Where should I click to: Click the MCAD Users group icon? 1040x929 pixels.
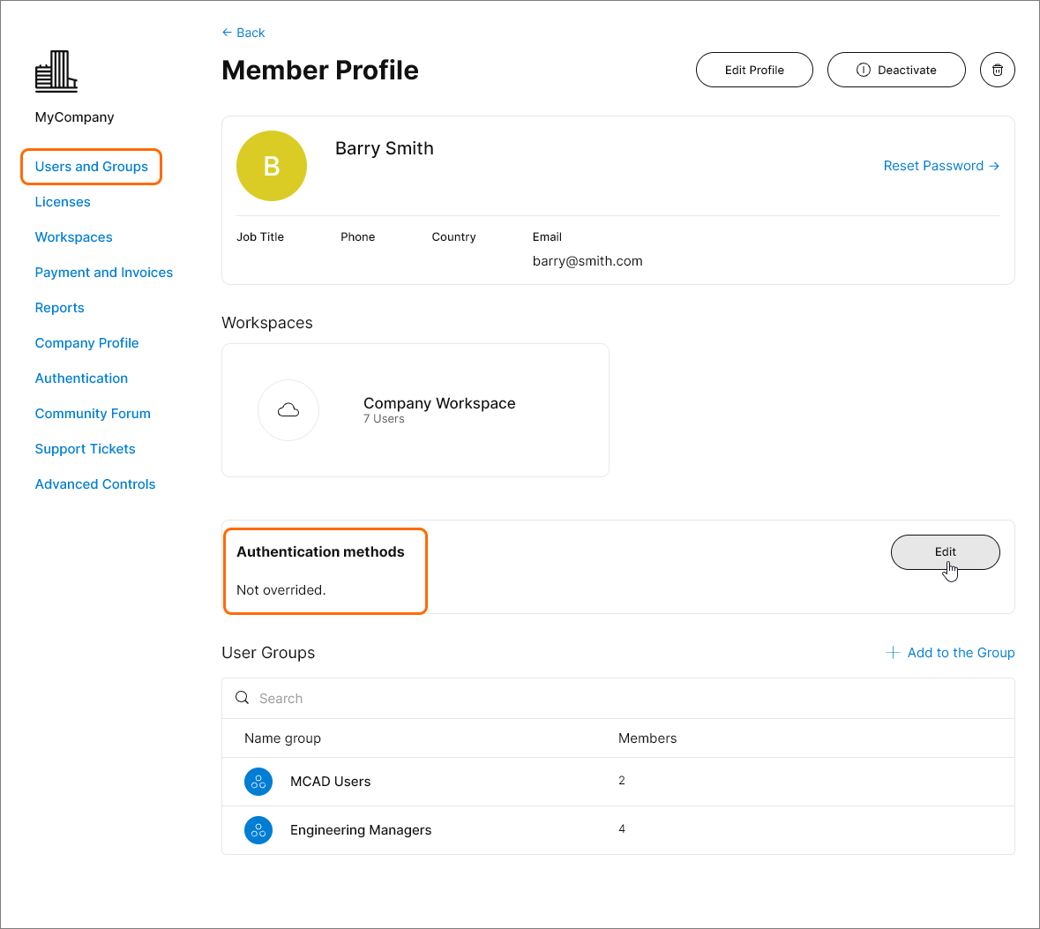(x=258, y=782)
